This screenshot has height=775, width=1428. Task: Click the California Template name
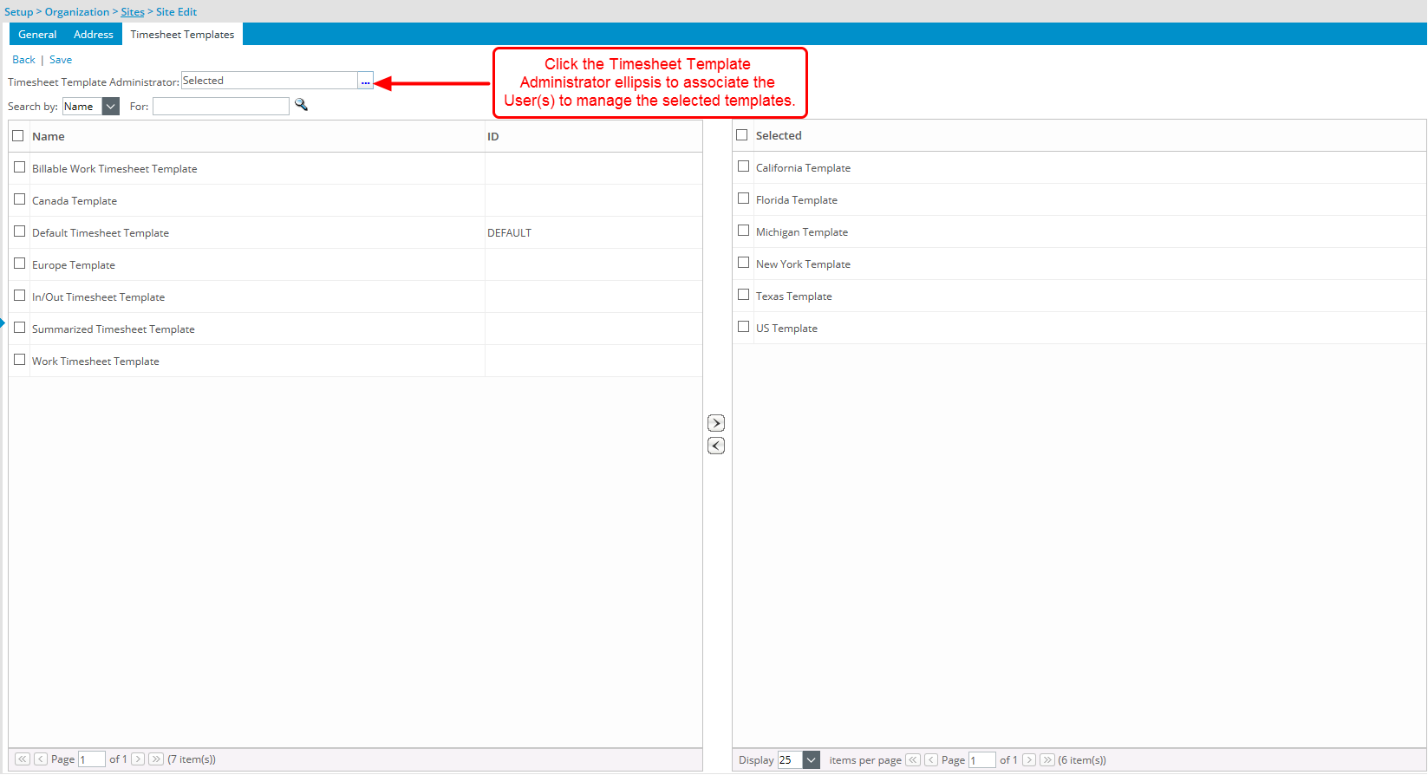coord(803,167)
